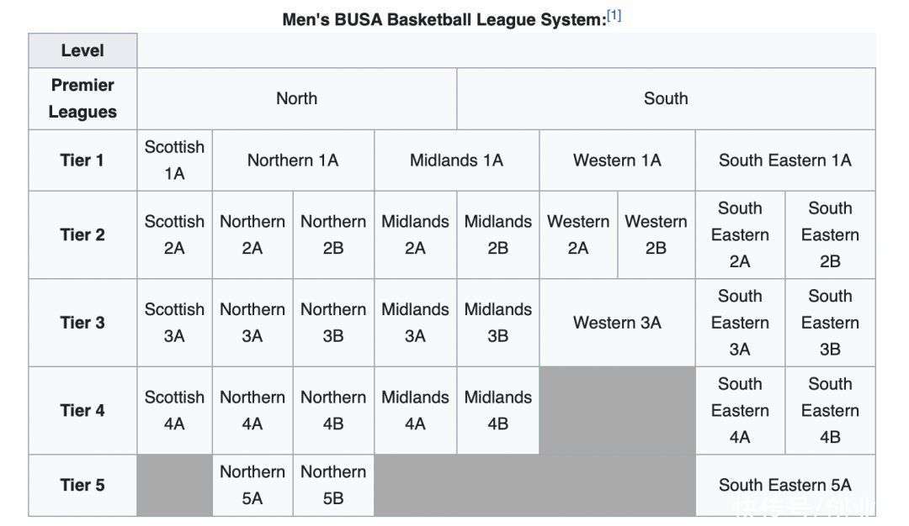Click the Midlands 1A cell
Viewport: 909px width, 526px height.
click(x=456, y=160)
